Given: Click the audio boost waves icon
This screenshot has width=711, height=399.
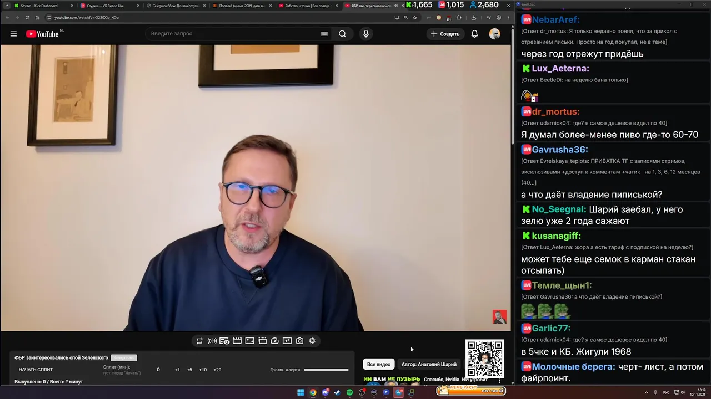Looking at the screenshot, I should 212,341.
